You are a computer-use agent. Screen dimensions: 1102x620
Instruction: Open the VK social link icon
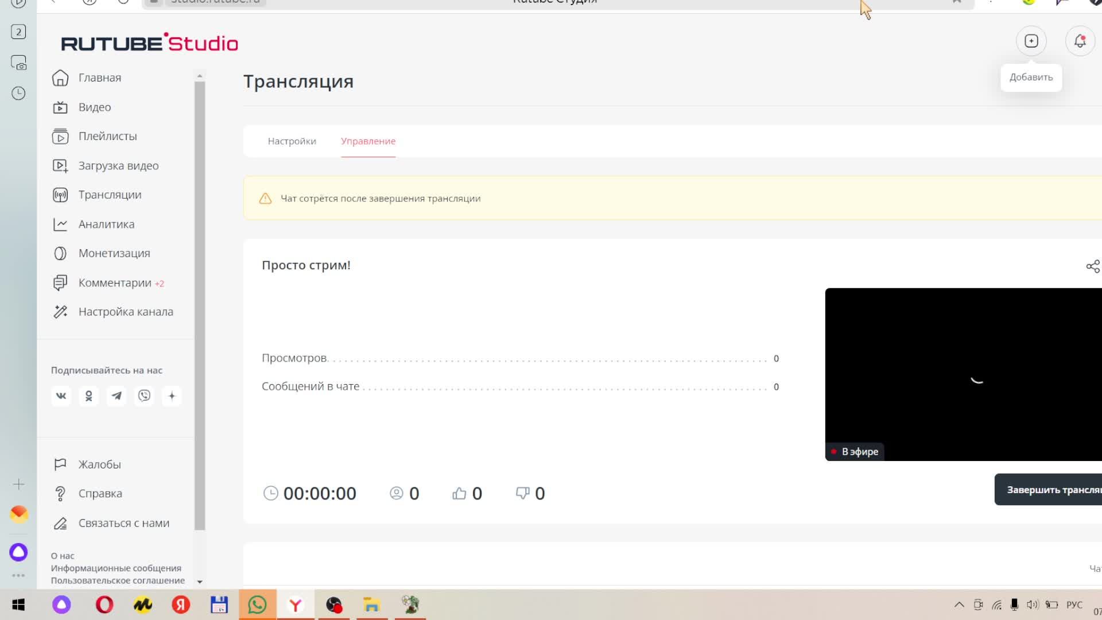click(61, 396)
